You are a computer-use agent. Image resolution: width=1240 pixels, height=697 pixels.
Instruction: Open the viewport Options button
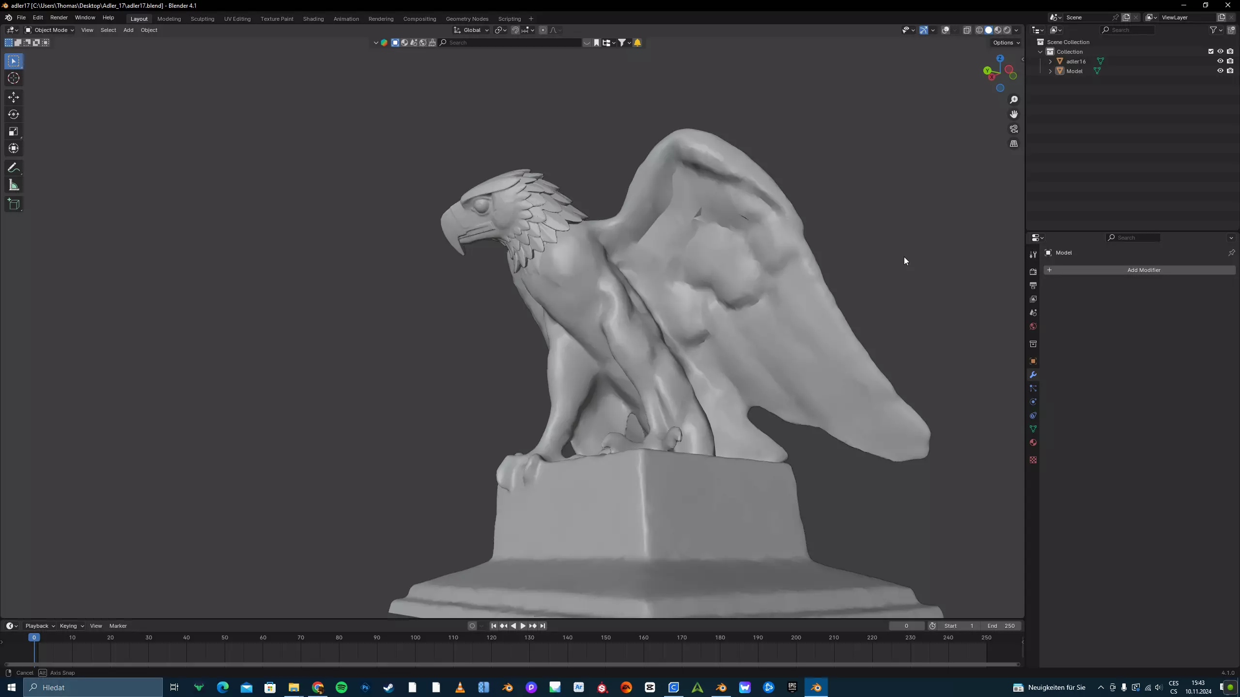pyautogui.click(x=1006, y=43)
